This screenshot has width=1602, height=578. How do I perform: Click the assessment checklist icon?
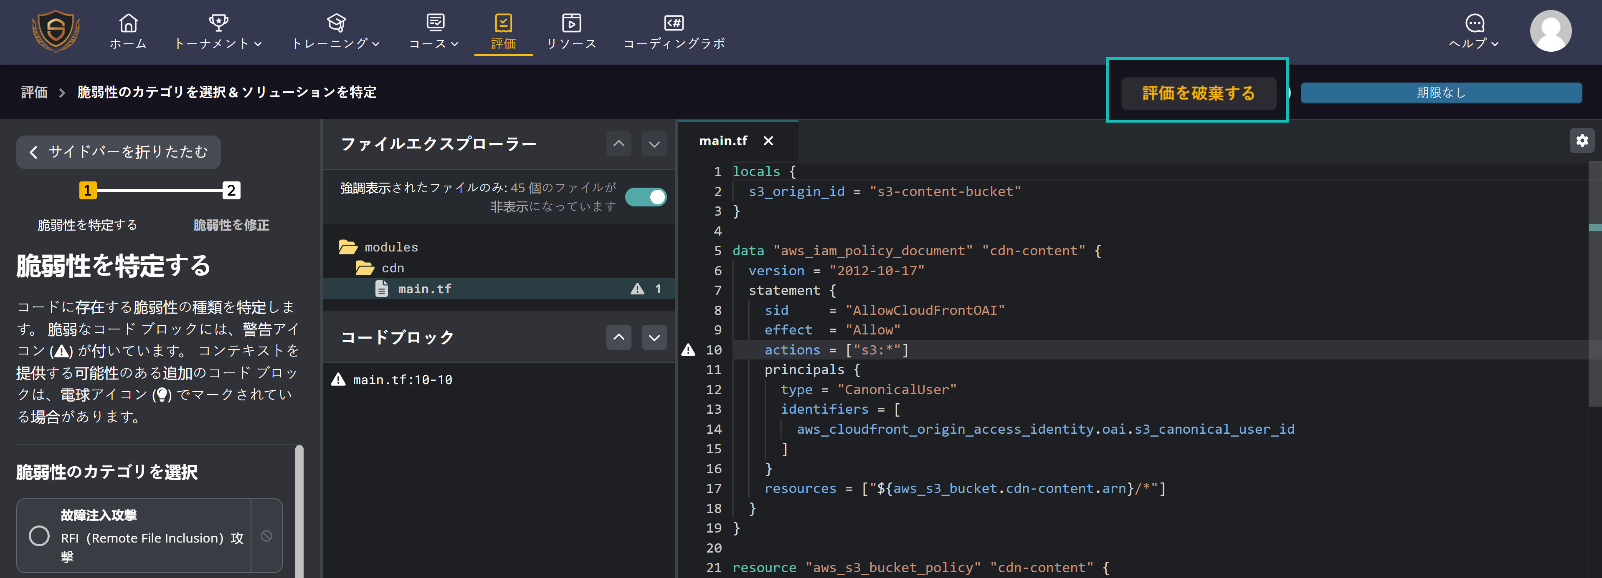[503, 23]
